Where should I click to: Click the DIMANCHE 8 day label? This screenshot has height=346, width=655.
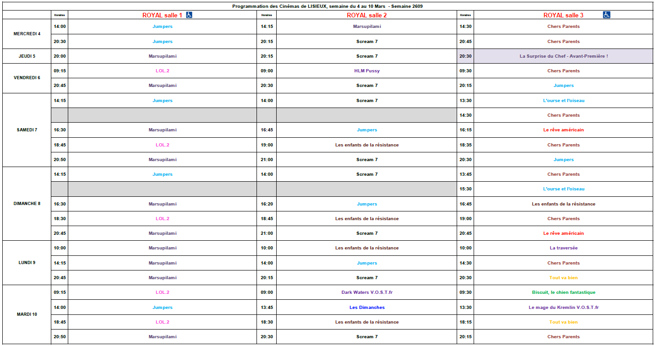27,204
